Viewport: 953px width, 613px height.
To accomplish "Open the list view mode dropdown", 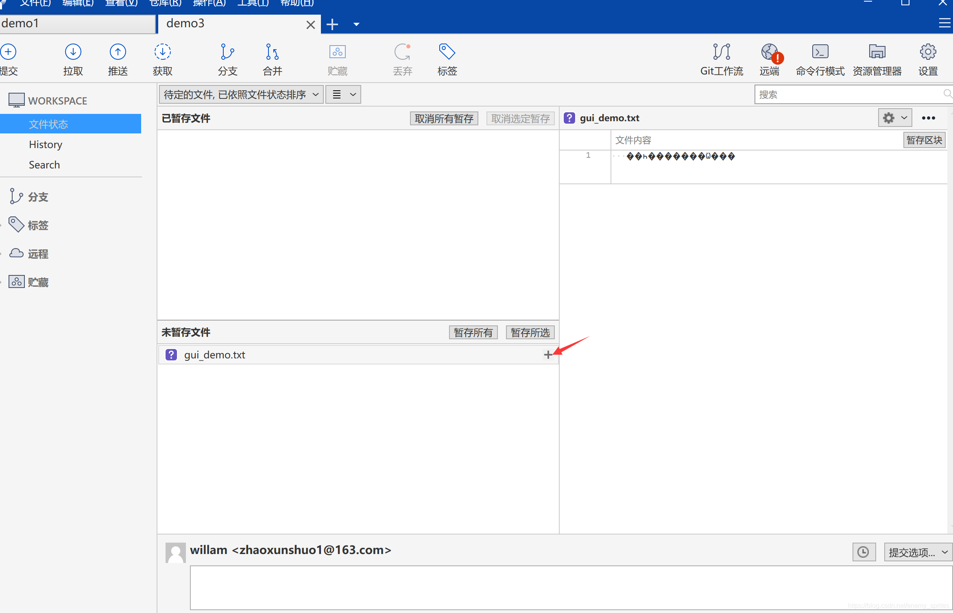I will click(x=343, y=94).
